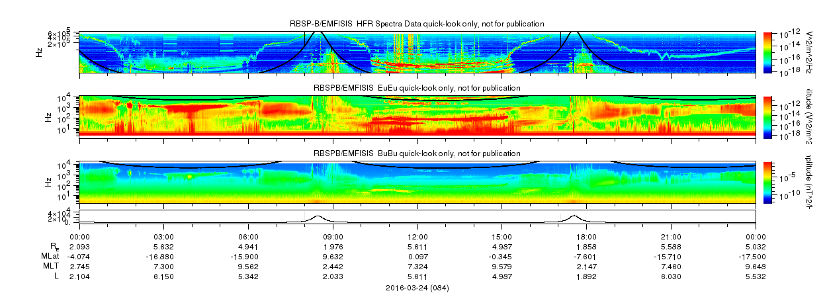Click the HFR spectrogram color bar
The image size is (827, 297).
click(x=769, y=52)
